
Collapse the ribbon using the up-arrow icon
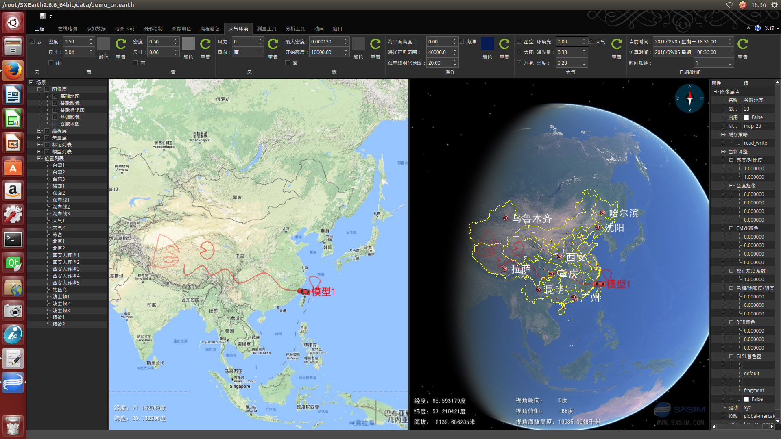[x=748, y=28]
